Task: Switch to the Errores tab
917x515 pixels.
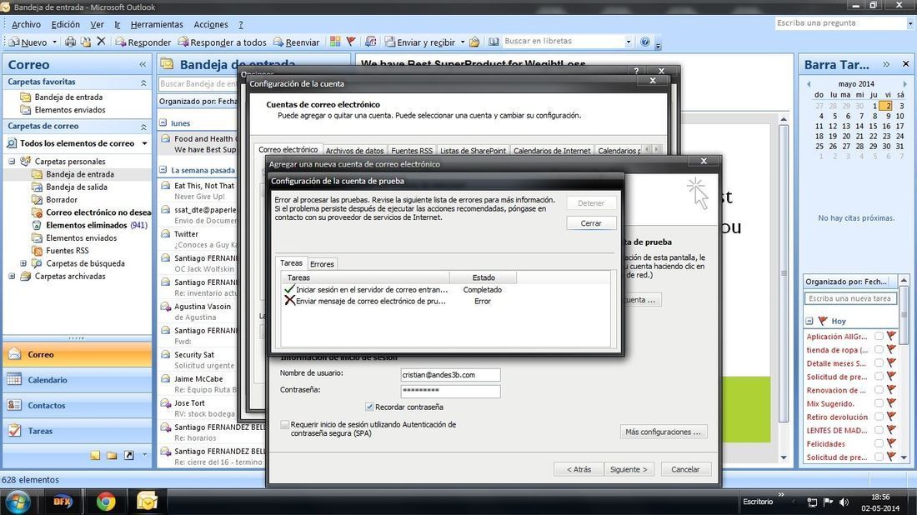Action: [x=322, y=264]
